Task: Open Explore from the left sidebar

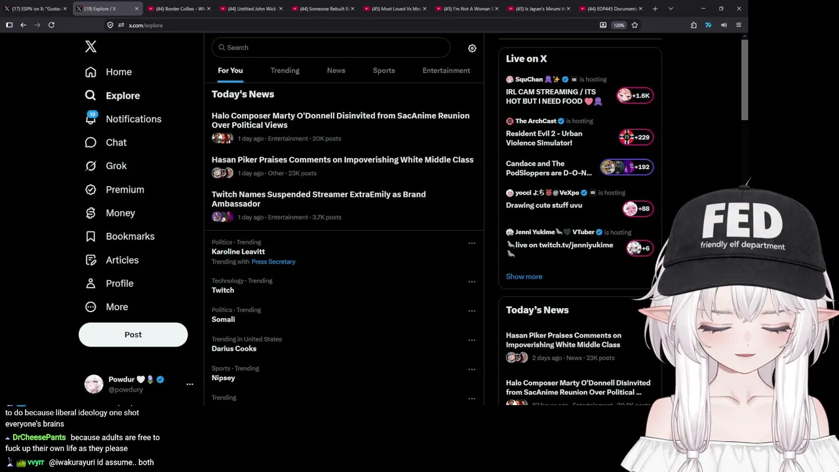Action: coord(113,96)
